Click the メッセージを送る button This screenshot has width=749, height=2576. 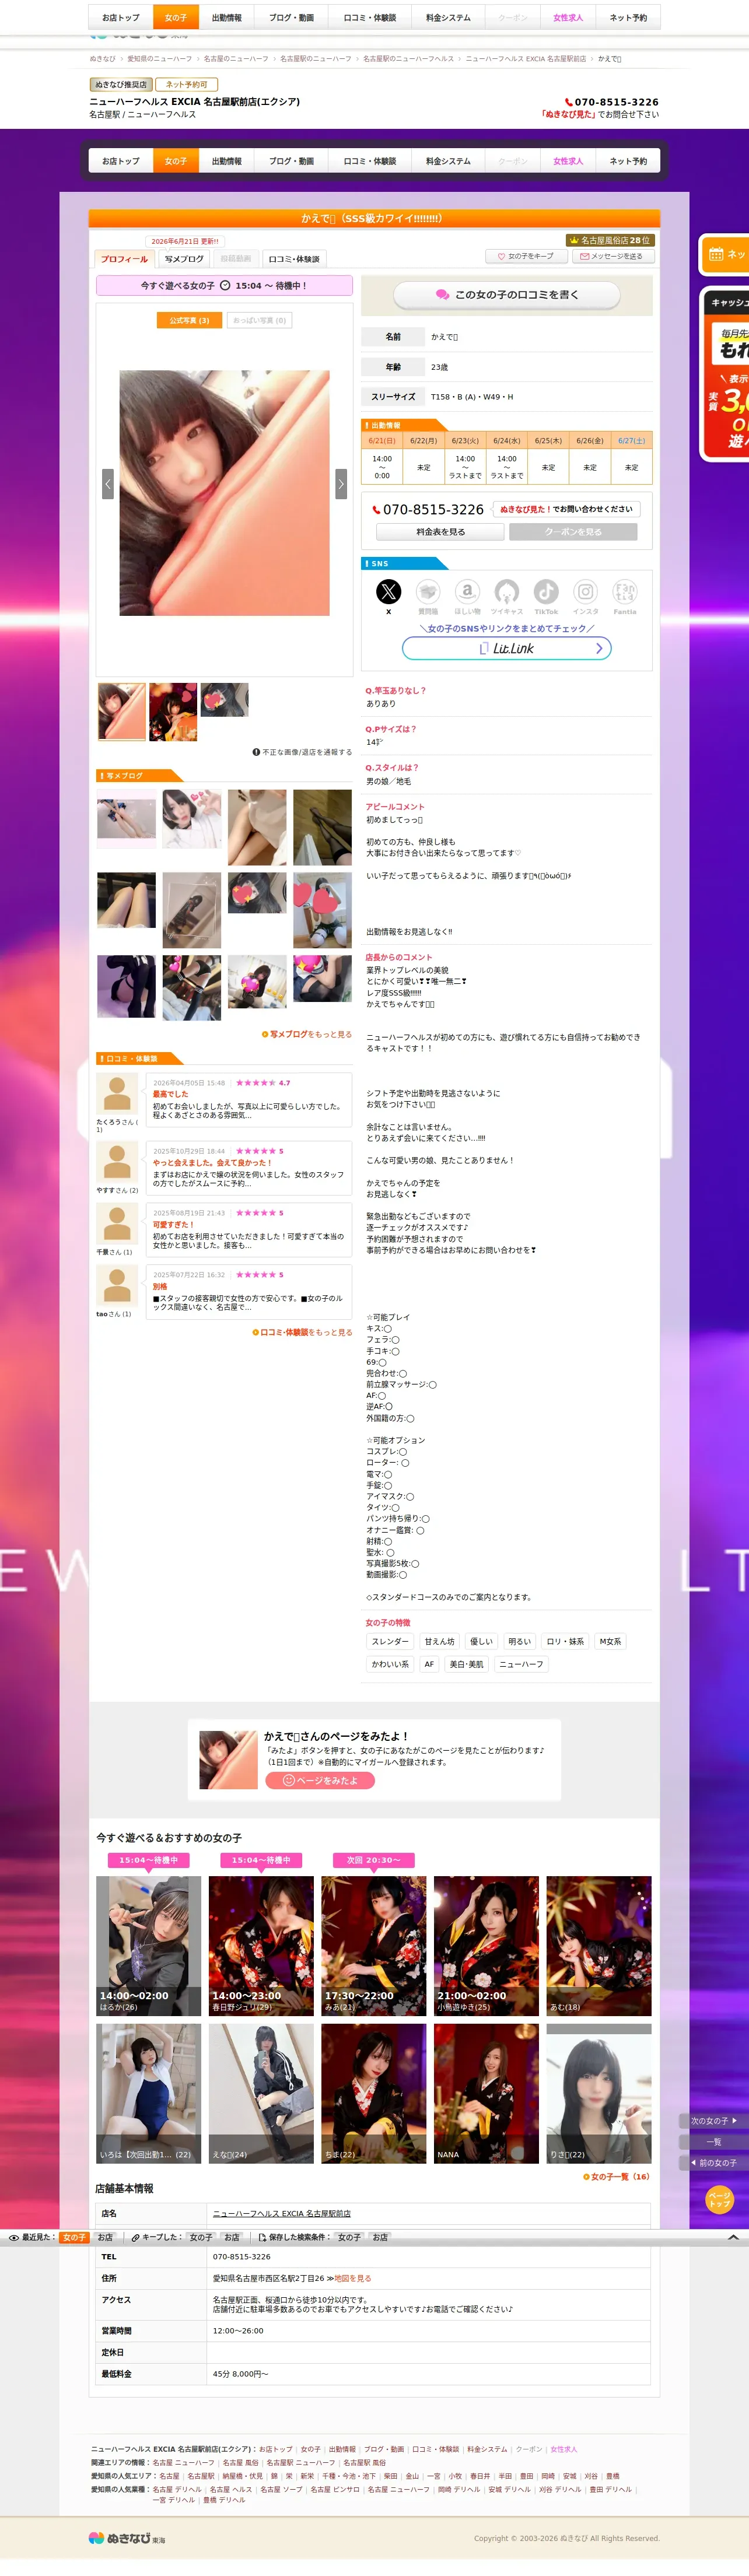point(613,256)
